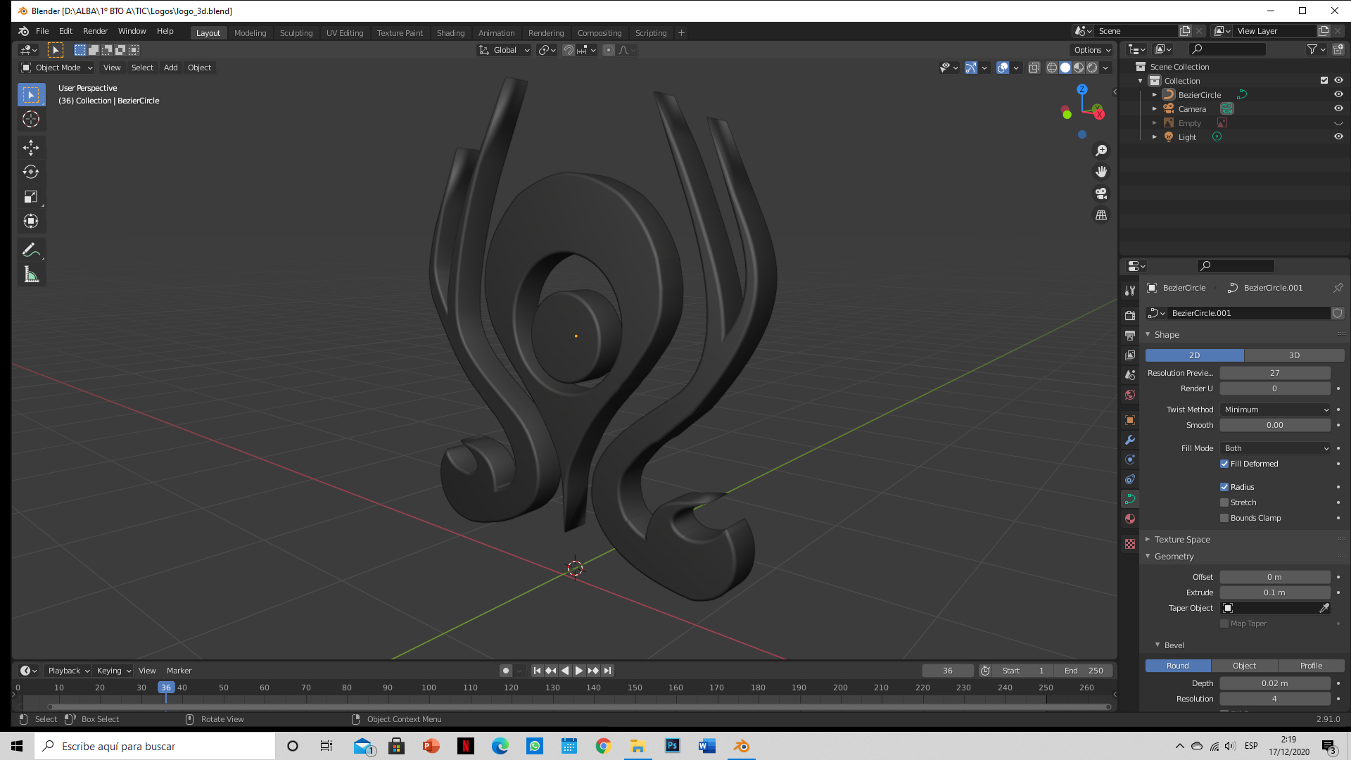Disable the Fill Deformed checkbox
This screenshot has height=760, width=1351.
[x=1224, y=464]
